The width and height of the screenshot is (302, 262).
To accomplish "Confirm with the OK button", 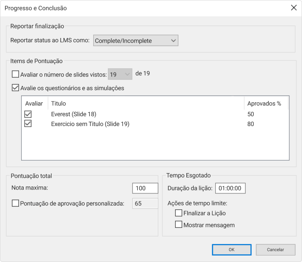I will (232, 249).
